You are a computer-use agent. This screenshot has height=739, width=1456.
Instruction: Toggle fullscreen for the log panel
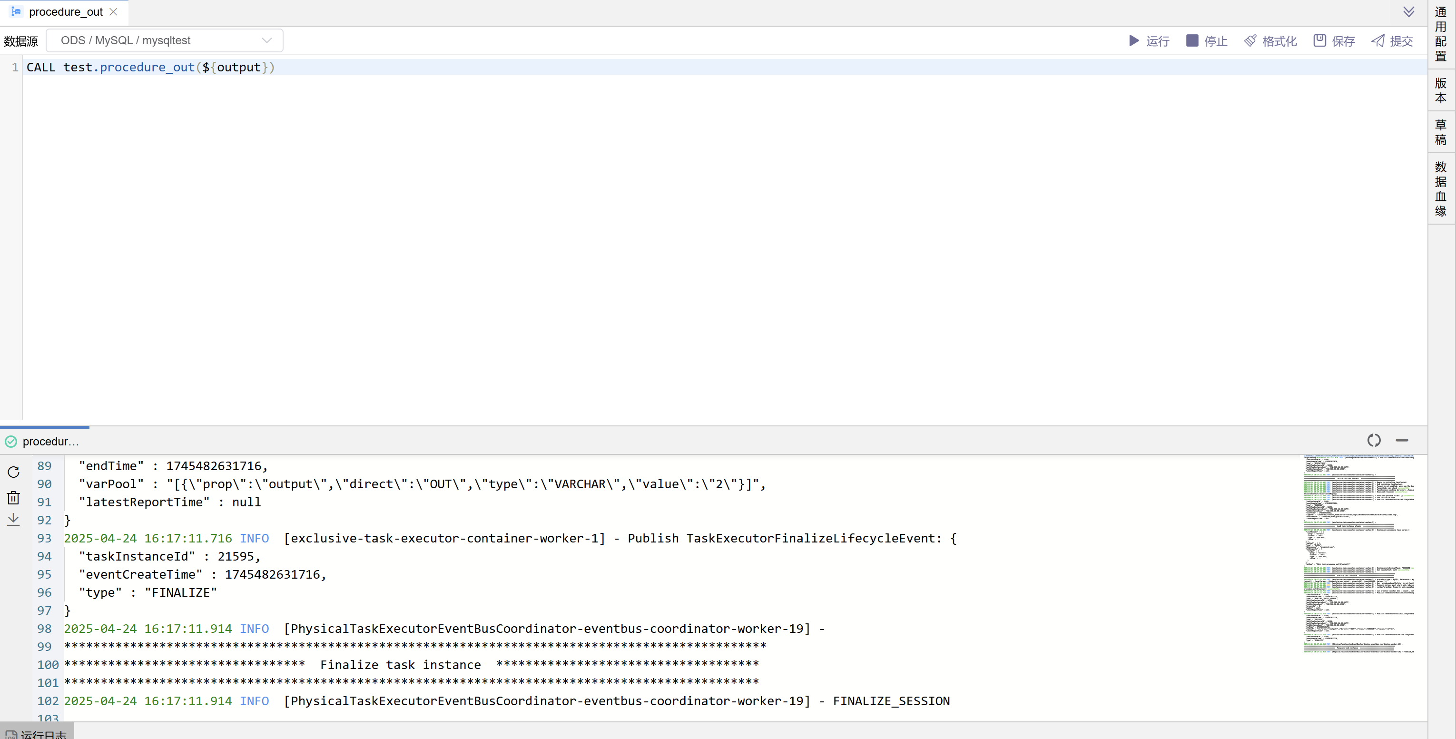coord(1374,440)
